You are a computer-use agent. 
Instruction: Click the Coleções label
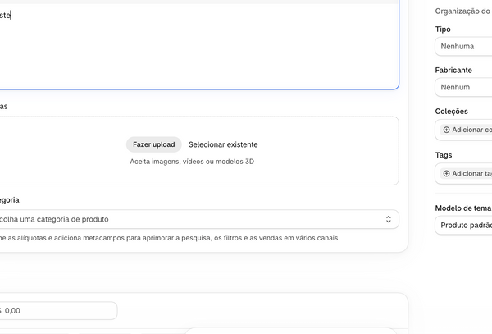tap(451, 111)
